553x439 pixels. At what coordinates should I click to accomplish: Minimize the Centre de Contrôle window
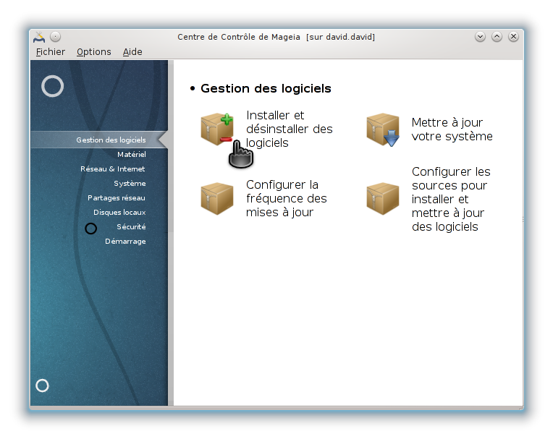tap(480, 37)
